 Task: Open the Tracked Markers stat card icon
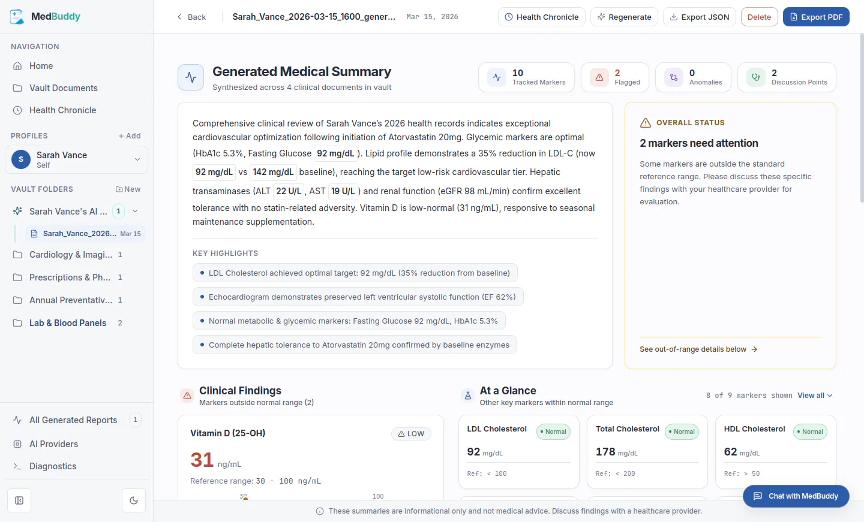click(x=497, y=77)
